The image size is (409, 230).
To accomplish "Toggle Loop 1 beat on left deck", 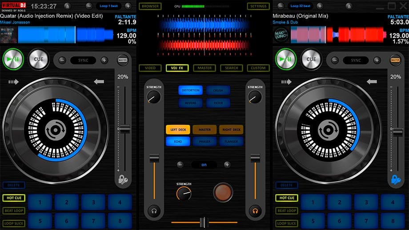I will tap(108, 6).
